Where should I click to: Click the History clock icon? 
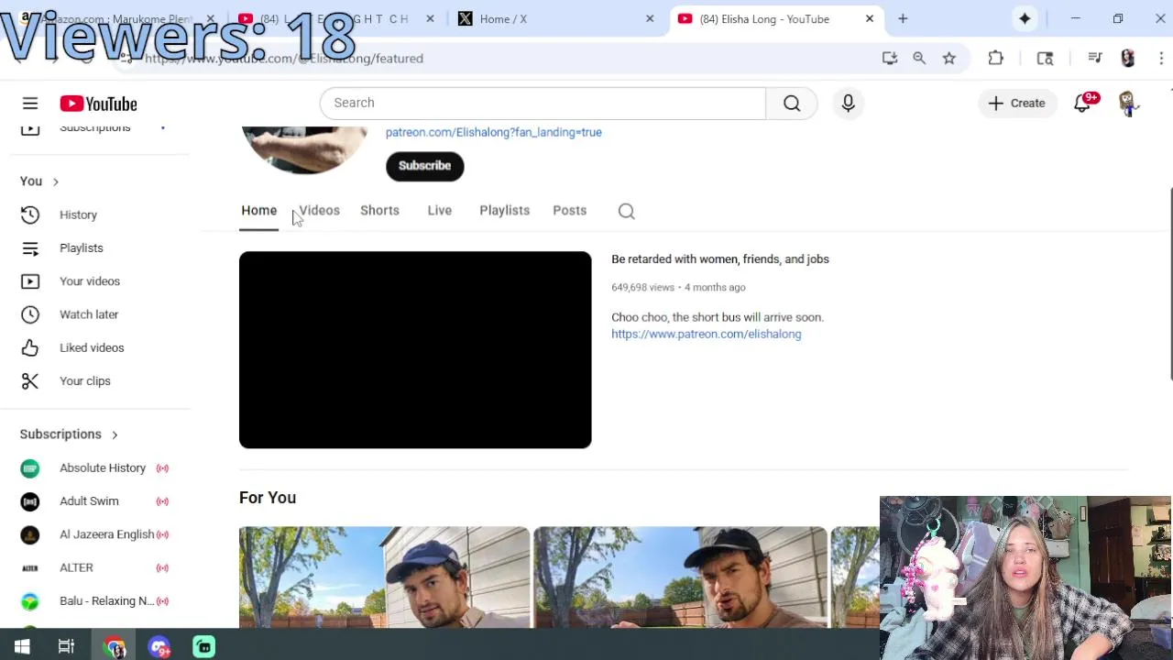(30, 214)
